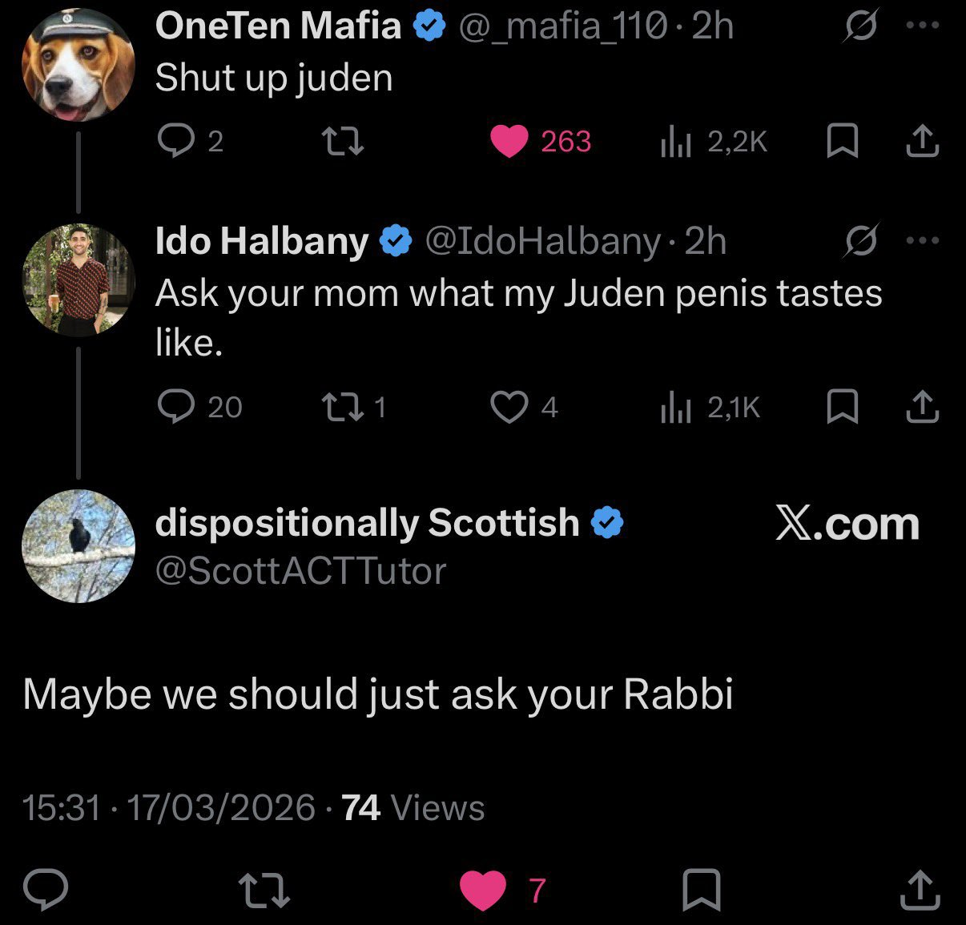Share Ido Halbany's post
This screenshot has width=966, height=925.
pyautogui.click(x=921, y=407)
